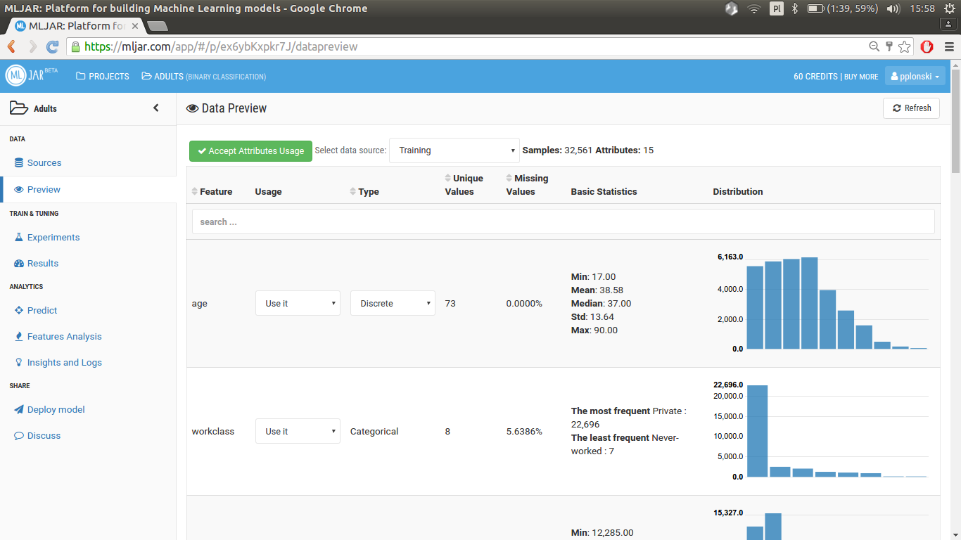Collapse the sidebar with the chevron arrow

[x=156, y=108]
